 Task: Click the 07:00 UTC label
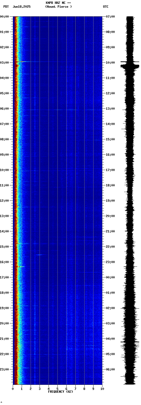point(110,17)
